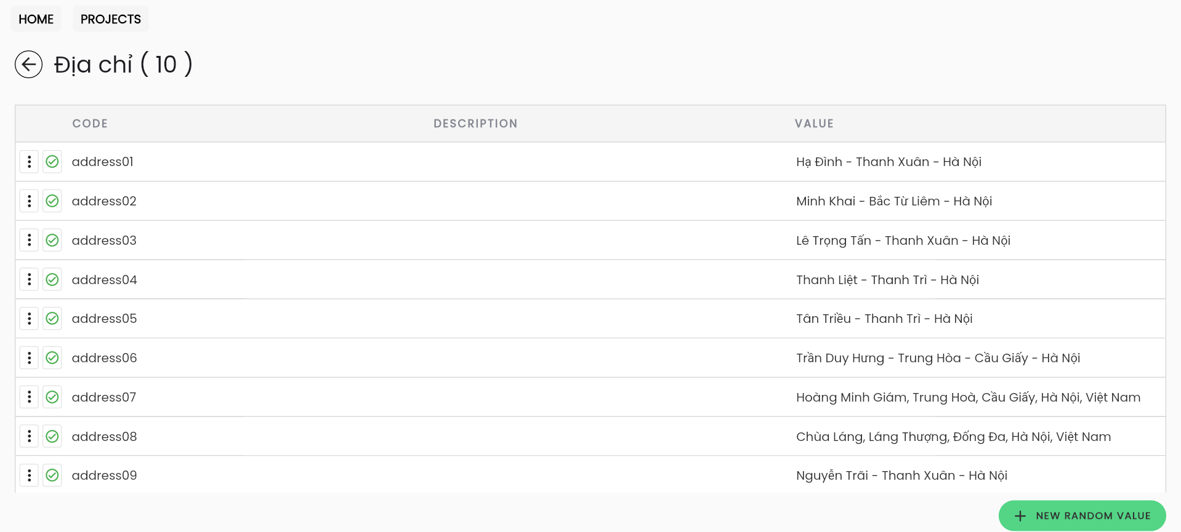This screenshot has width=1181, height=532.
Task: Select the address01 code cell
Action: point(103,162)
